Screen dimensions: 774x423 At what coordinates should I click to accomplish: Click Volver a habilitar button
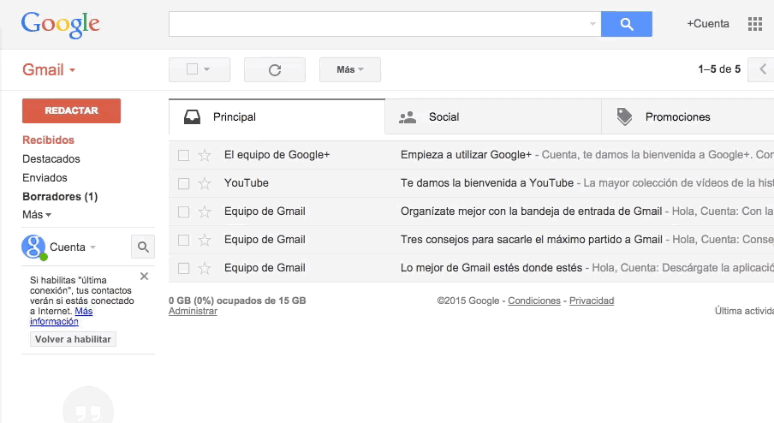pos(73,339)
